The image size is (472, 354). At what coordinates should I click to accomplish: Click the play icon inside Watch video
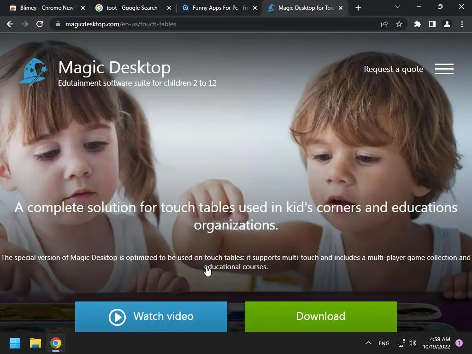tap(117, 317)
